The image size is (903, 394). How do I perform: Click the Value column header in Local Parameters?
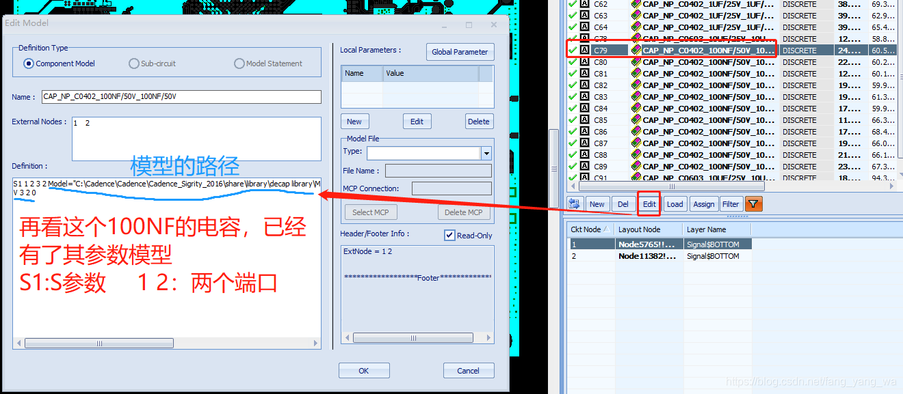point(430,73)
